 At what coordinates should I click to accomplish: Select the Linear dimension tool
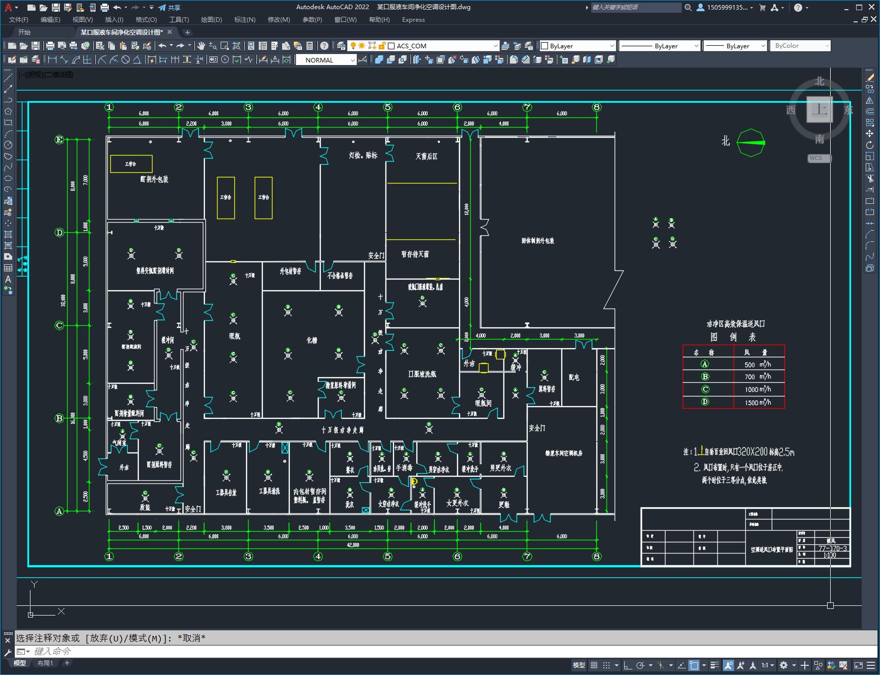point(52,59)
